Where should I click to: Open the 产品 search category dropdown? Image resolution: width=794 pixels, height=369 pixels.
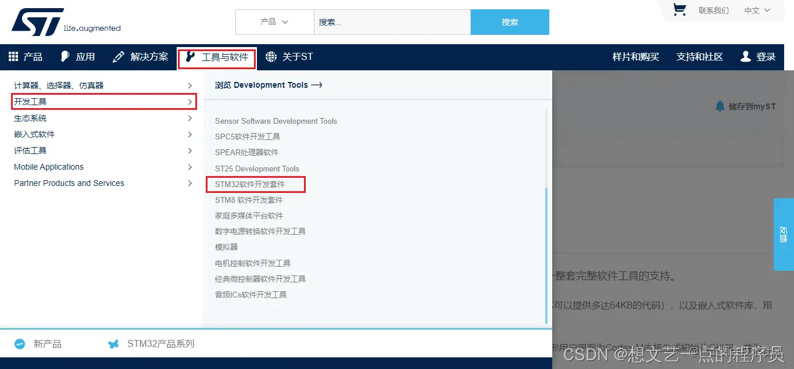pos(274,22)
